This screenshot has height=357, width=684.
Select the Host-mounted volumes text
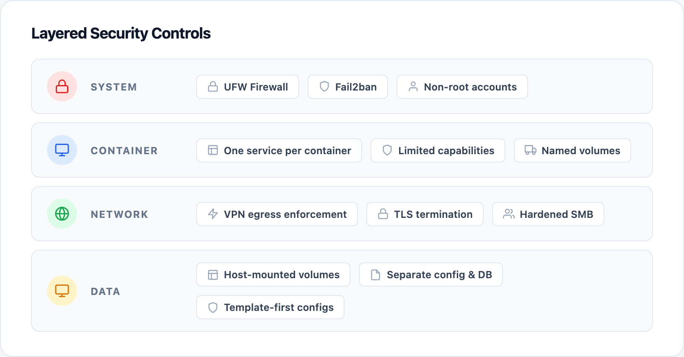click(x=282, y=274)
